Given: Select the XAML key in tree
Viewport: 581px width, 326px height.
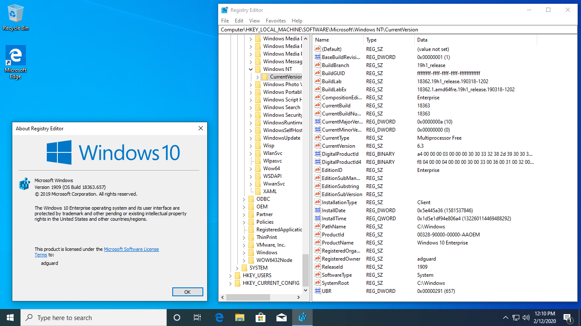Looking at the screenshot, I should click(270, 191).
